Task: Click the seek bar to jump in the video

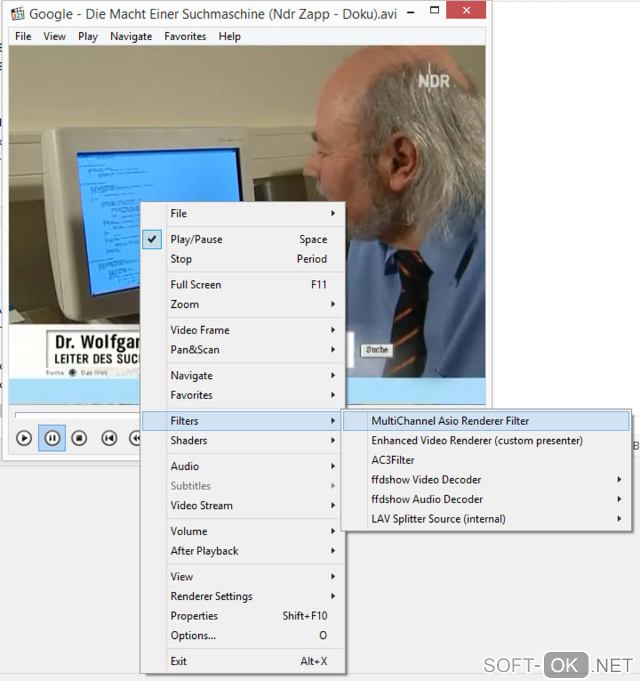Action: pyautogui.click(x=77, y=415)
